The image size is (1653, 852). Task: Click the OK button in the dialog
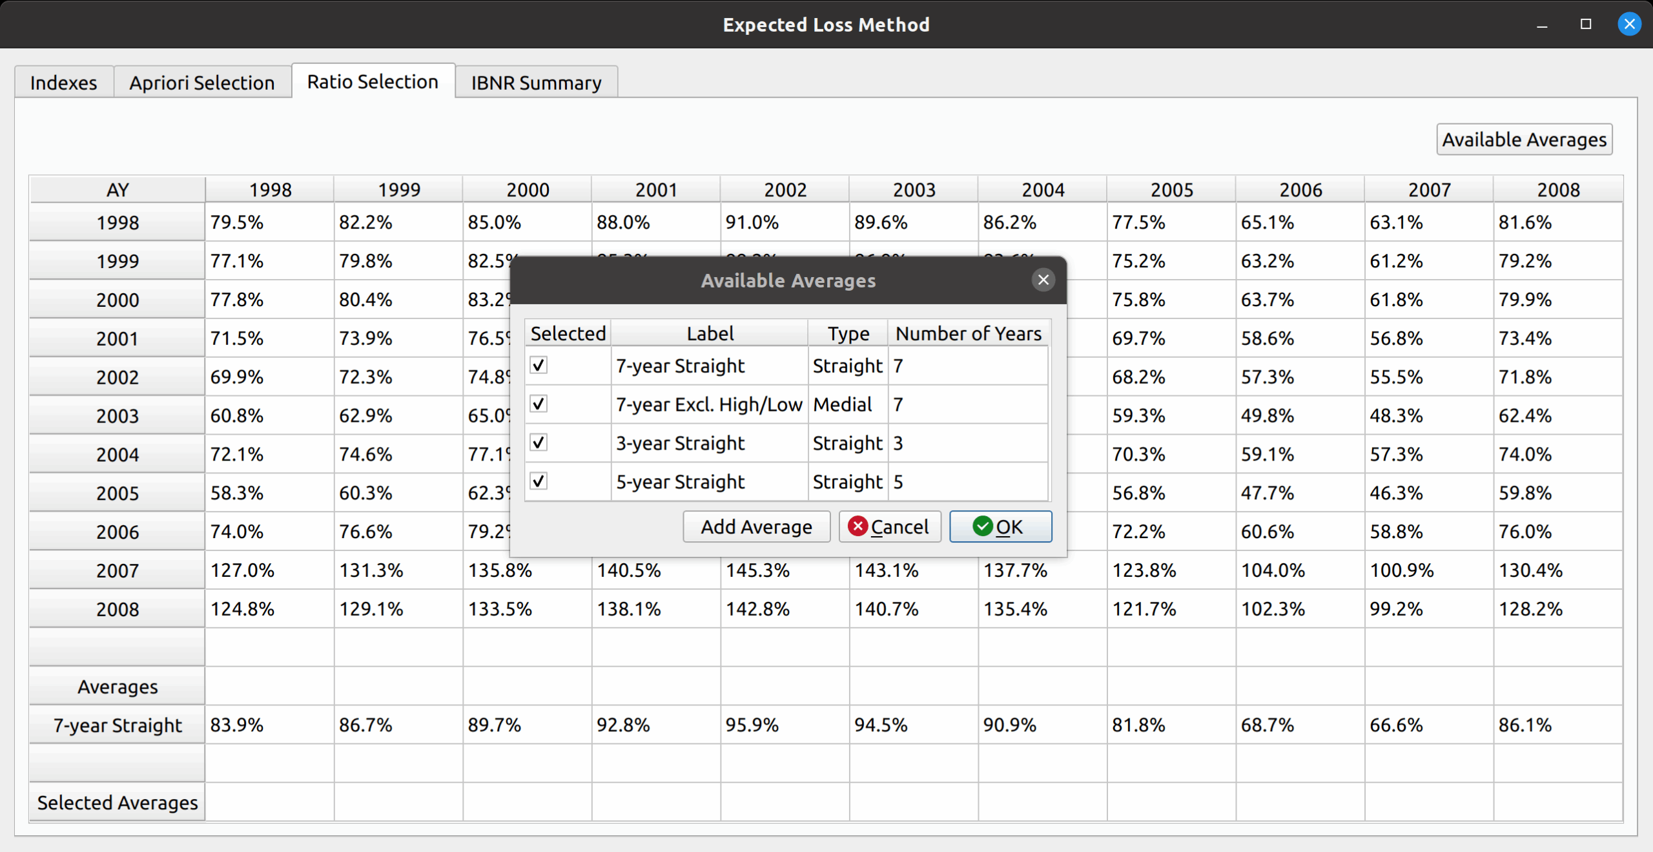coord(1000,526)
